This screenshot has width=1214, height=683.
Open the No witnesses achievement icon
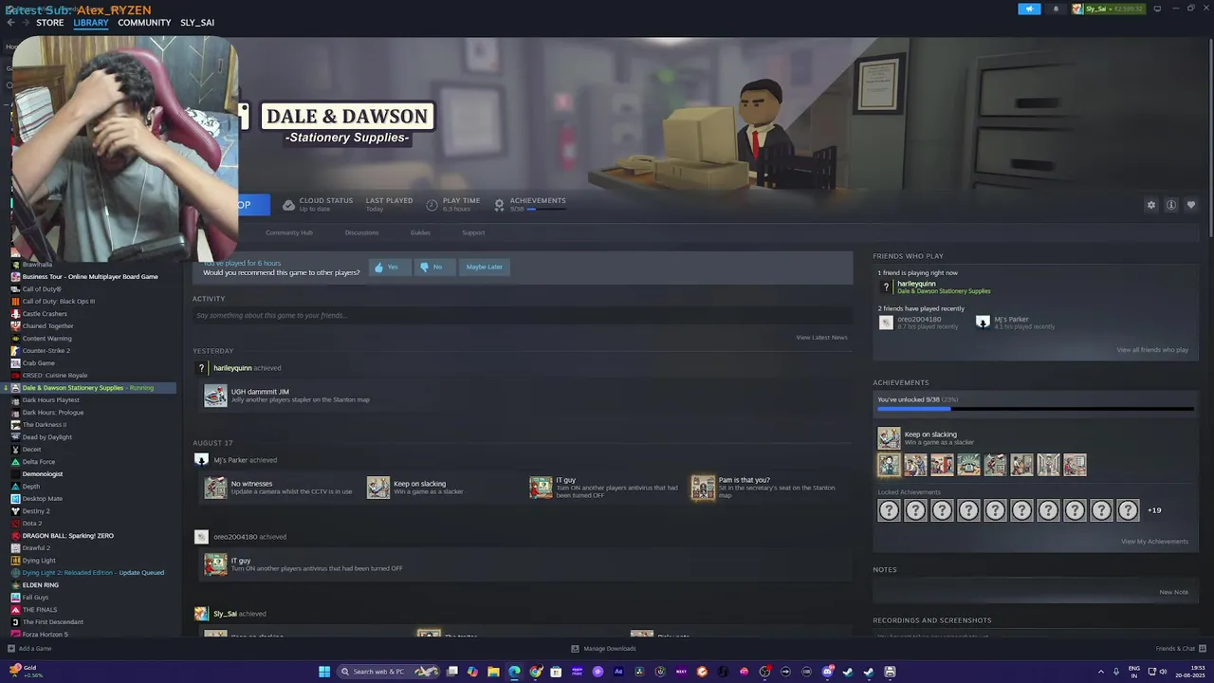click(x=215, y=488)
